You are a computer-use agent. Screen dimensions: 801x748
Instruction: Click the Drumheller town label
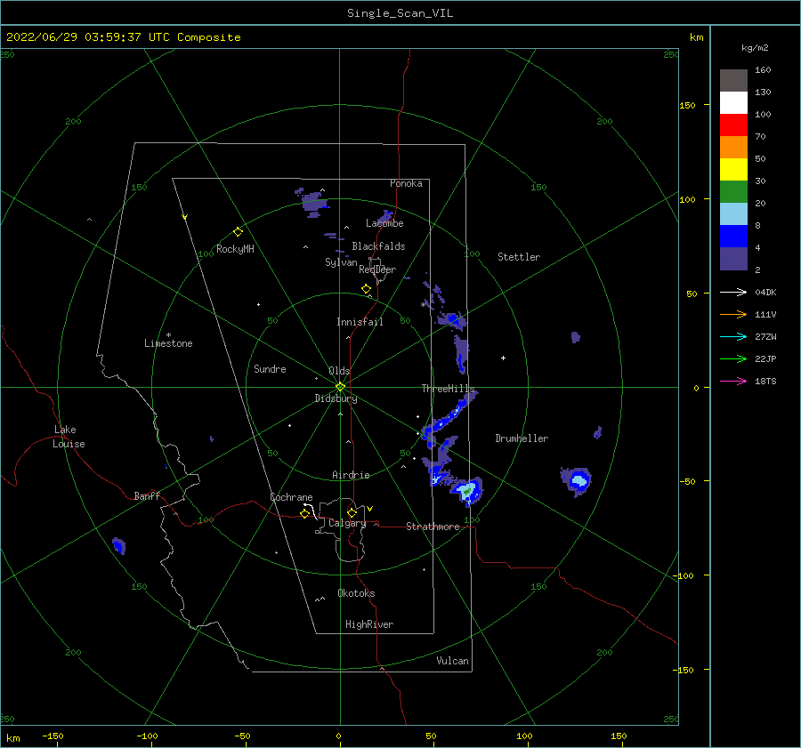click(522, 438)
